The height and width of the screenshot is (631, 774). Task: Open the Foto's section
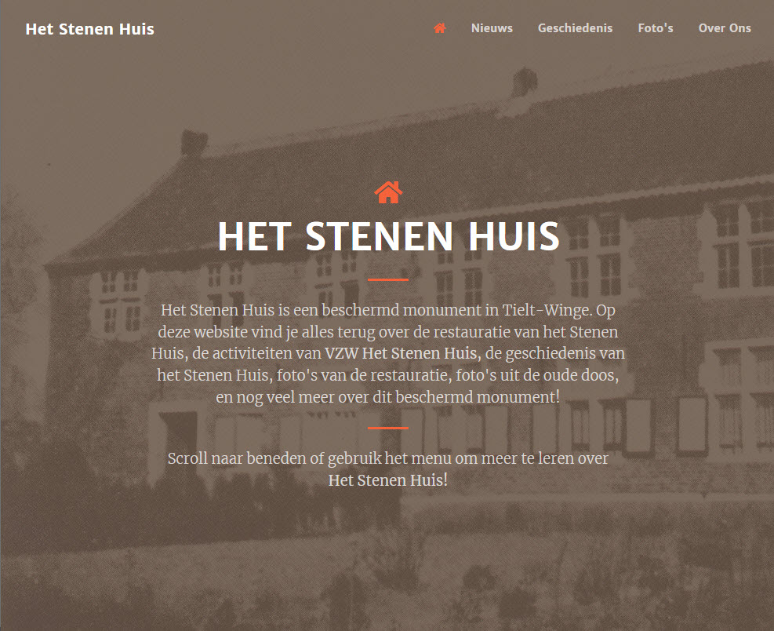click(656, 28)
